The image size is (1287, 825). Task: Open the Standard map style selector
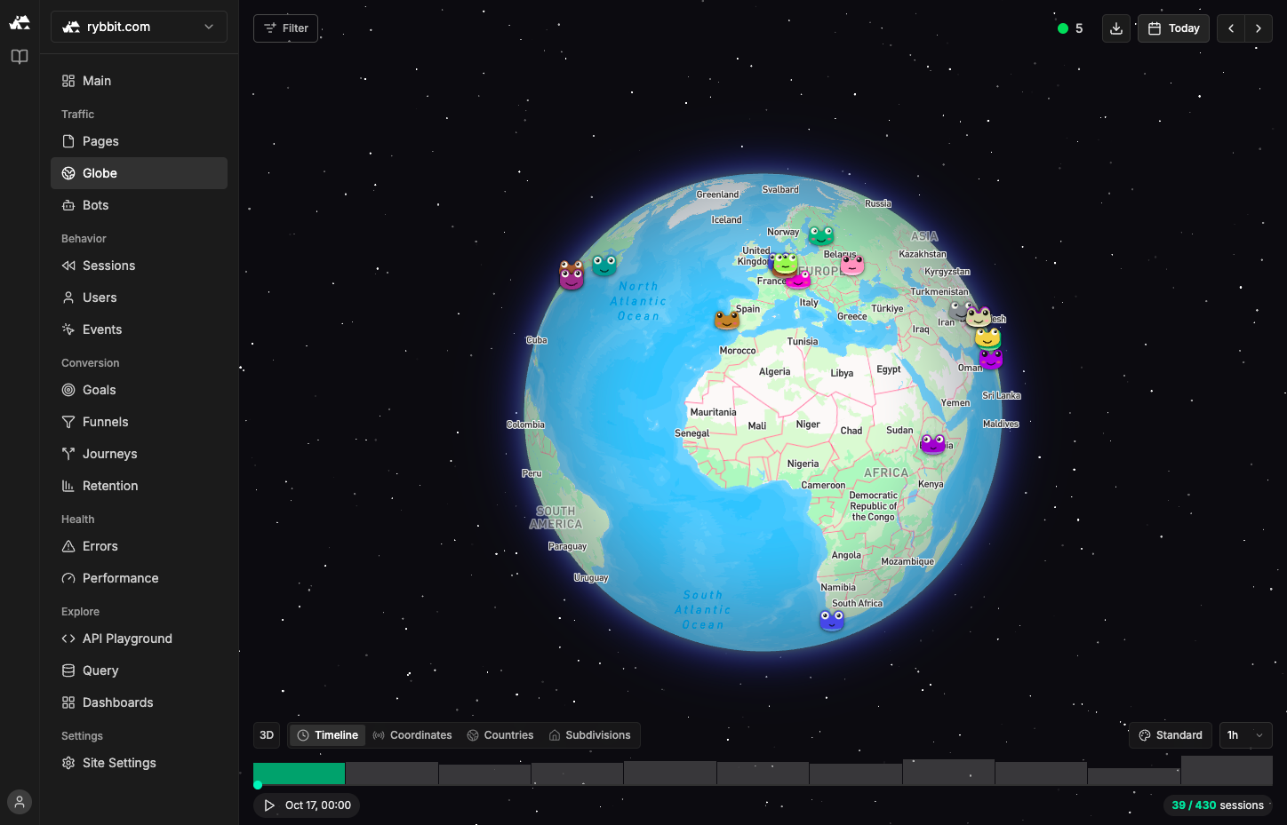coord(1171,735)
